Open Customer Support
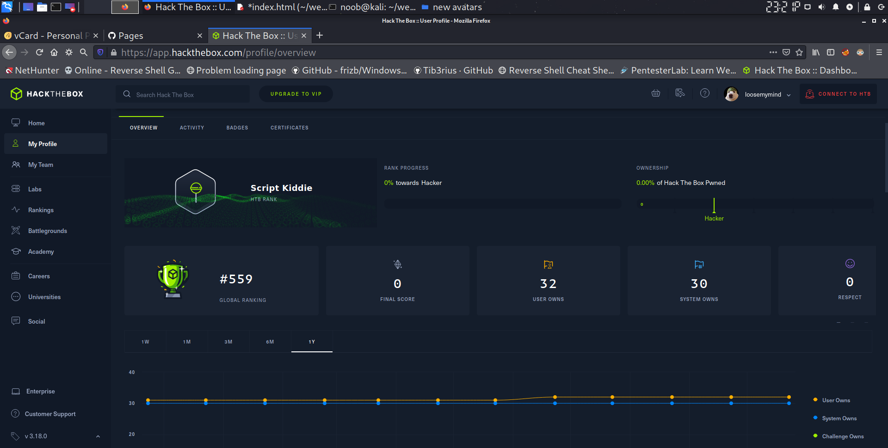Viewport: 888px width, 448px height. pyautogui.click(x=43, y=414)
